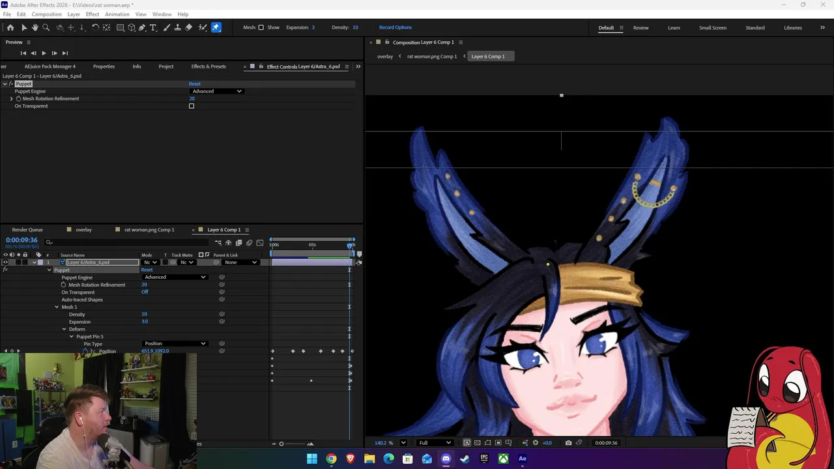This screenshot has width=834, height=469.
Task: Open the Animation menu
Action: [117, 14]
